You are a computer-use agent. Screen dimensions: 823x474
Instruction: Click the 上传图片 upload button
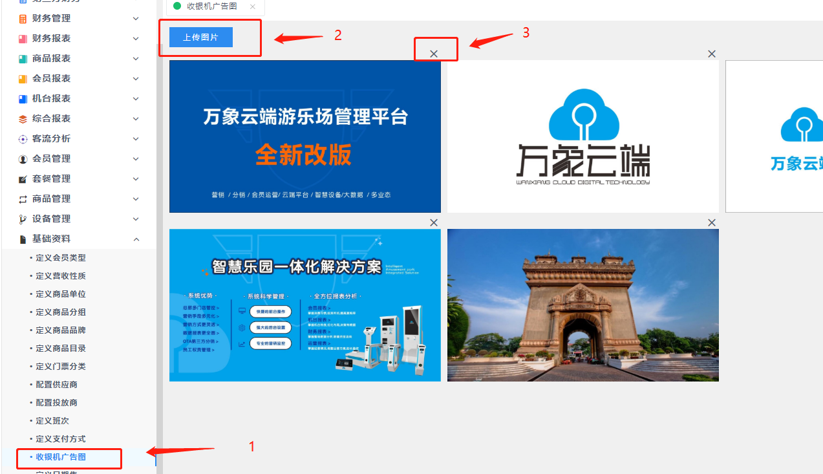click(x=201, y=38)
